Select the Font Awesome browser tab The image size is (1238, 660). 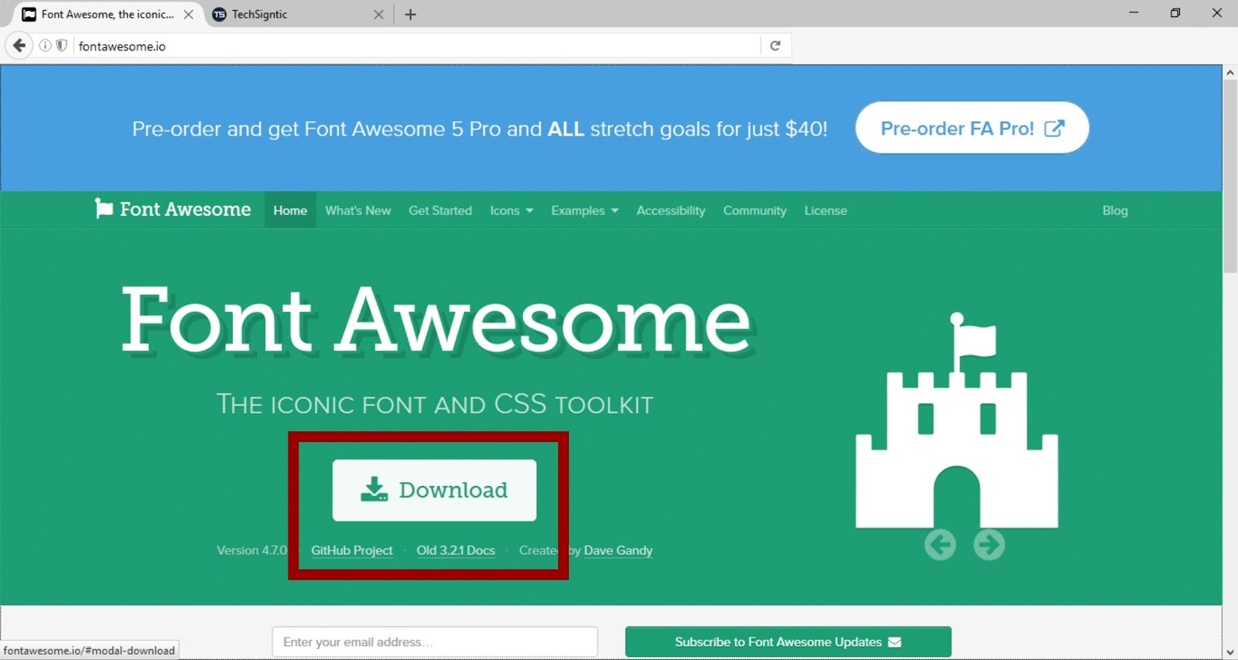[x=107, y=15]
